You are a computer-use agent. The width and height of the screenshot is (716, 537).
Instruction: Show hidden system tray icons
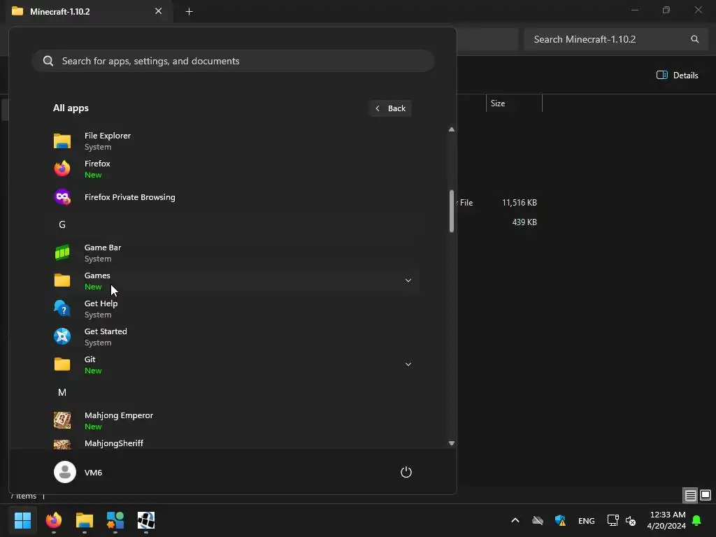click(515, 520)
